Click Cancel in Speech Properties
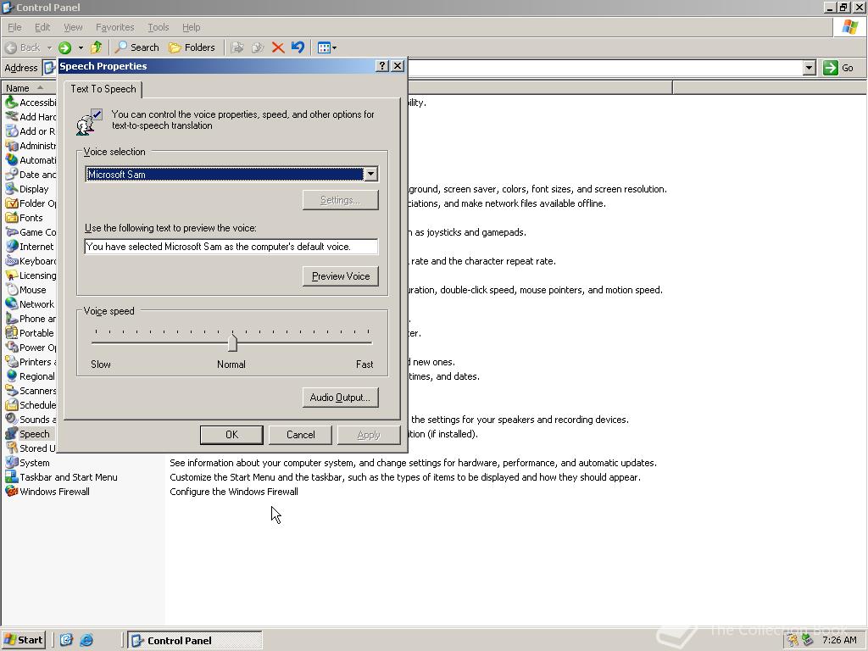 pyautogui.click(x=300, y=435)
